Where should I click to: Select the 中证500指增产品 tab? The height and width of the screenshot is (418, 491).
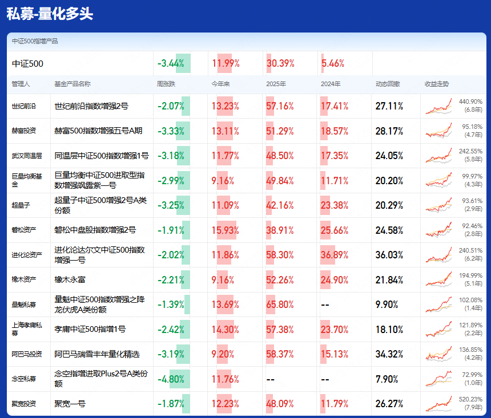35,41
